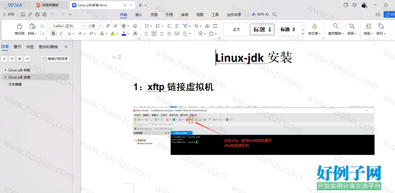Open quick access customize dropdown arrow
The width and height of the screenshot is (395, 193).
(70, 14)
